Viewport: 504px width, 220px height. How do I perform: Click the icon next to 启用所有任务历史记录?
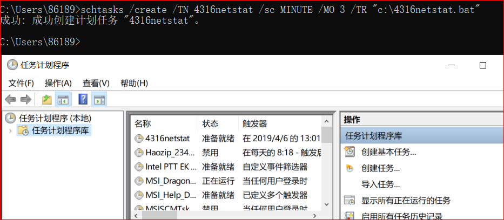(350, 216)
